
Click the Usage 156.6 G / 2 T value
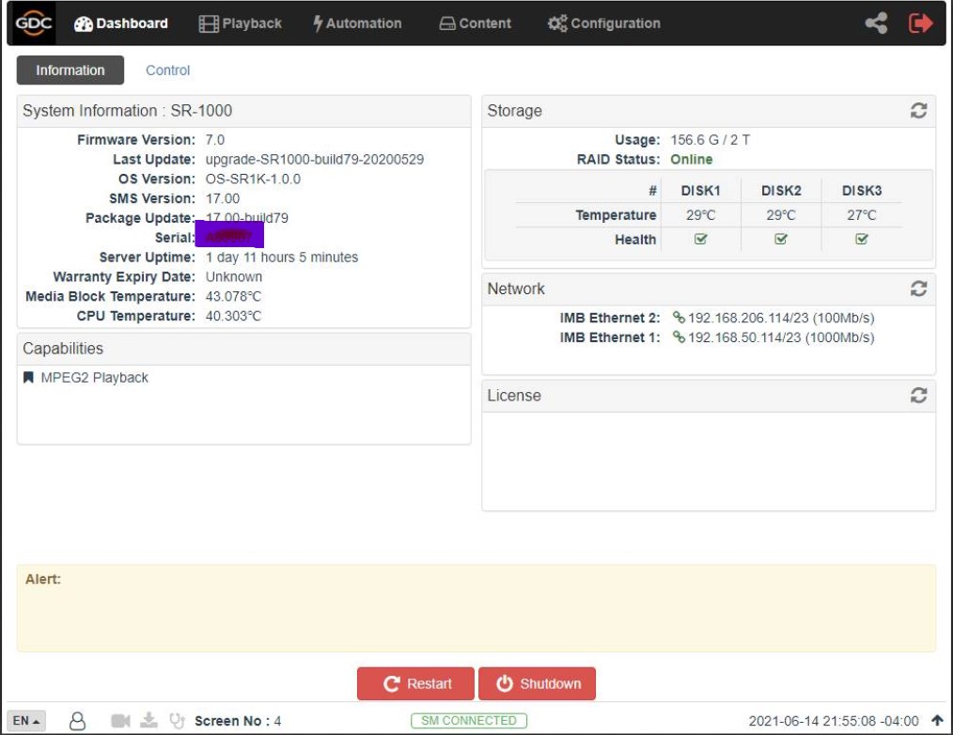tap(710, 140)
